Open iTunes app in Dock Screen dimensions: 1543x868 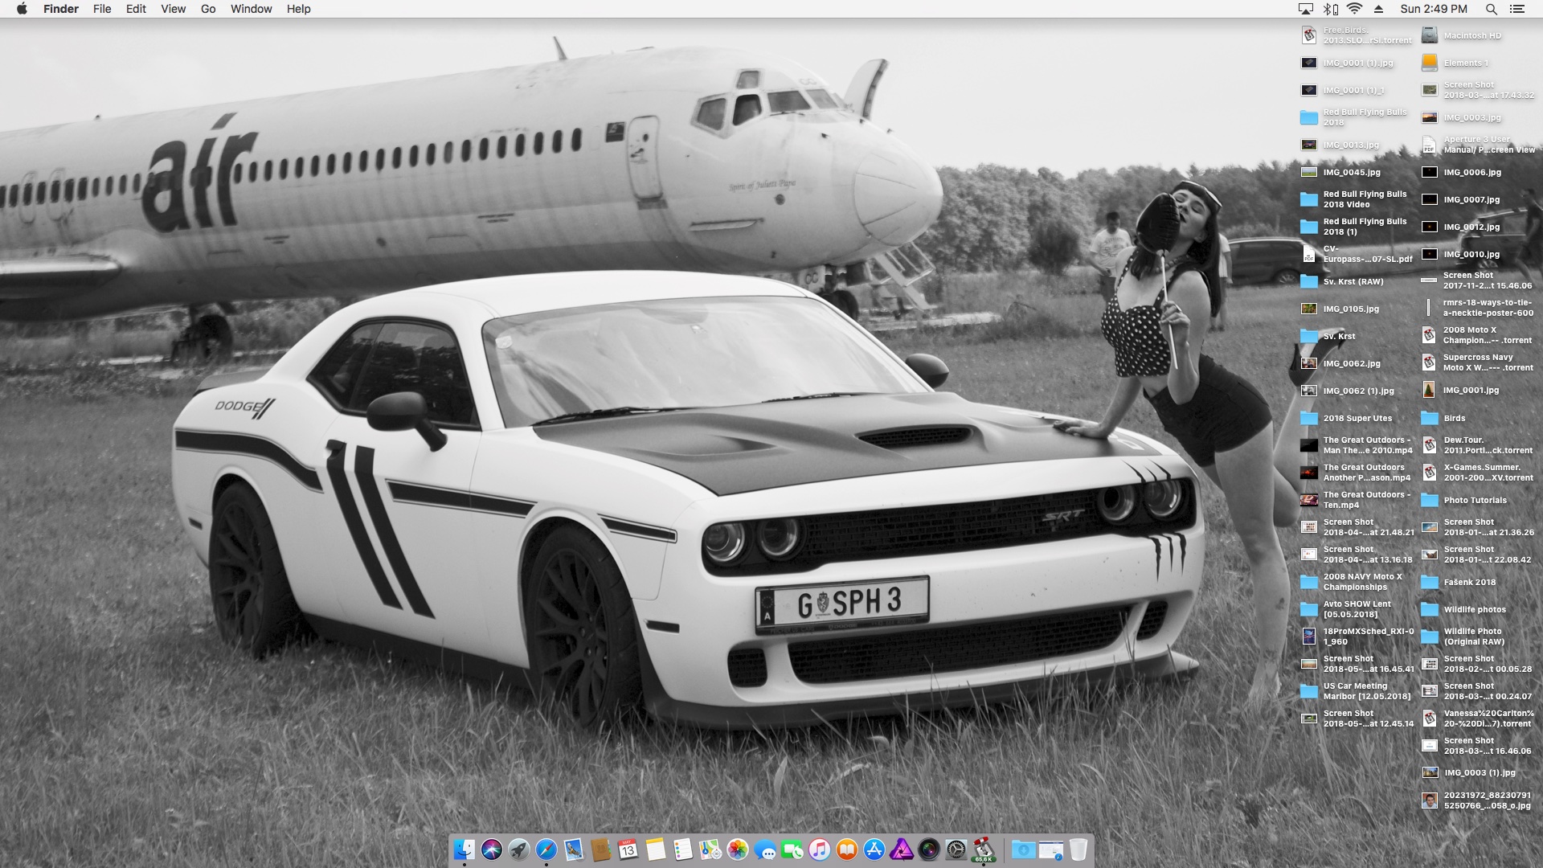tap(820, 850)
